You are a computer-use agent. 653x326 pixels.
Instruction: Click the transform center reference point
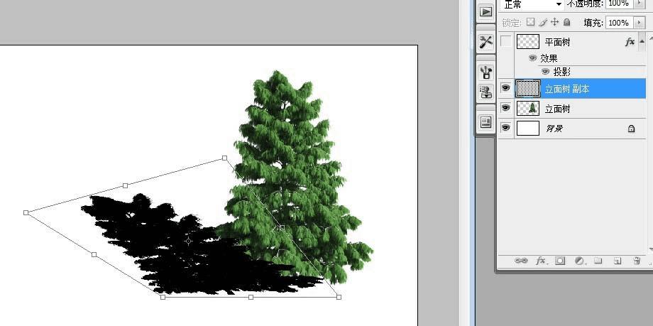point(188,241)
